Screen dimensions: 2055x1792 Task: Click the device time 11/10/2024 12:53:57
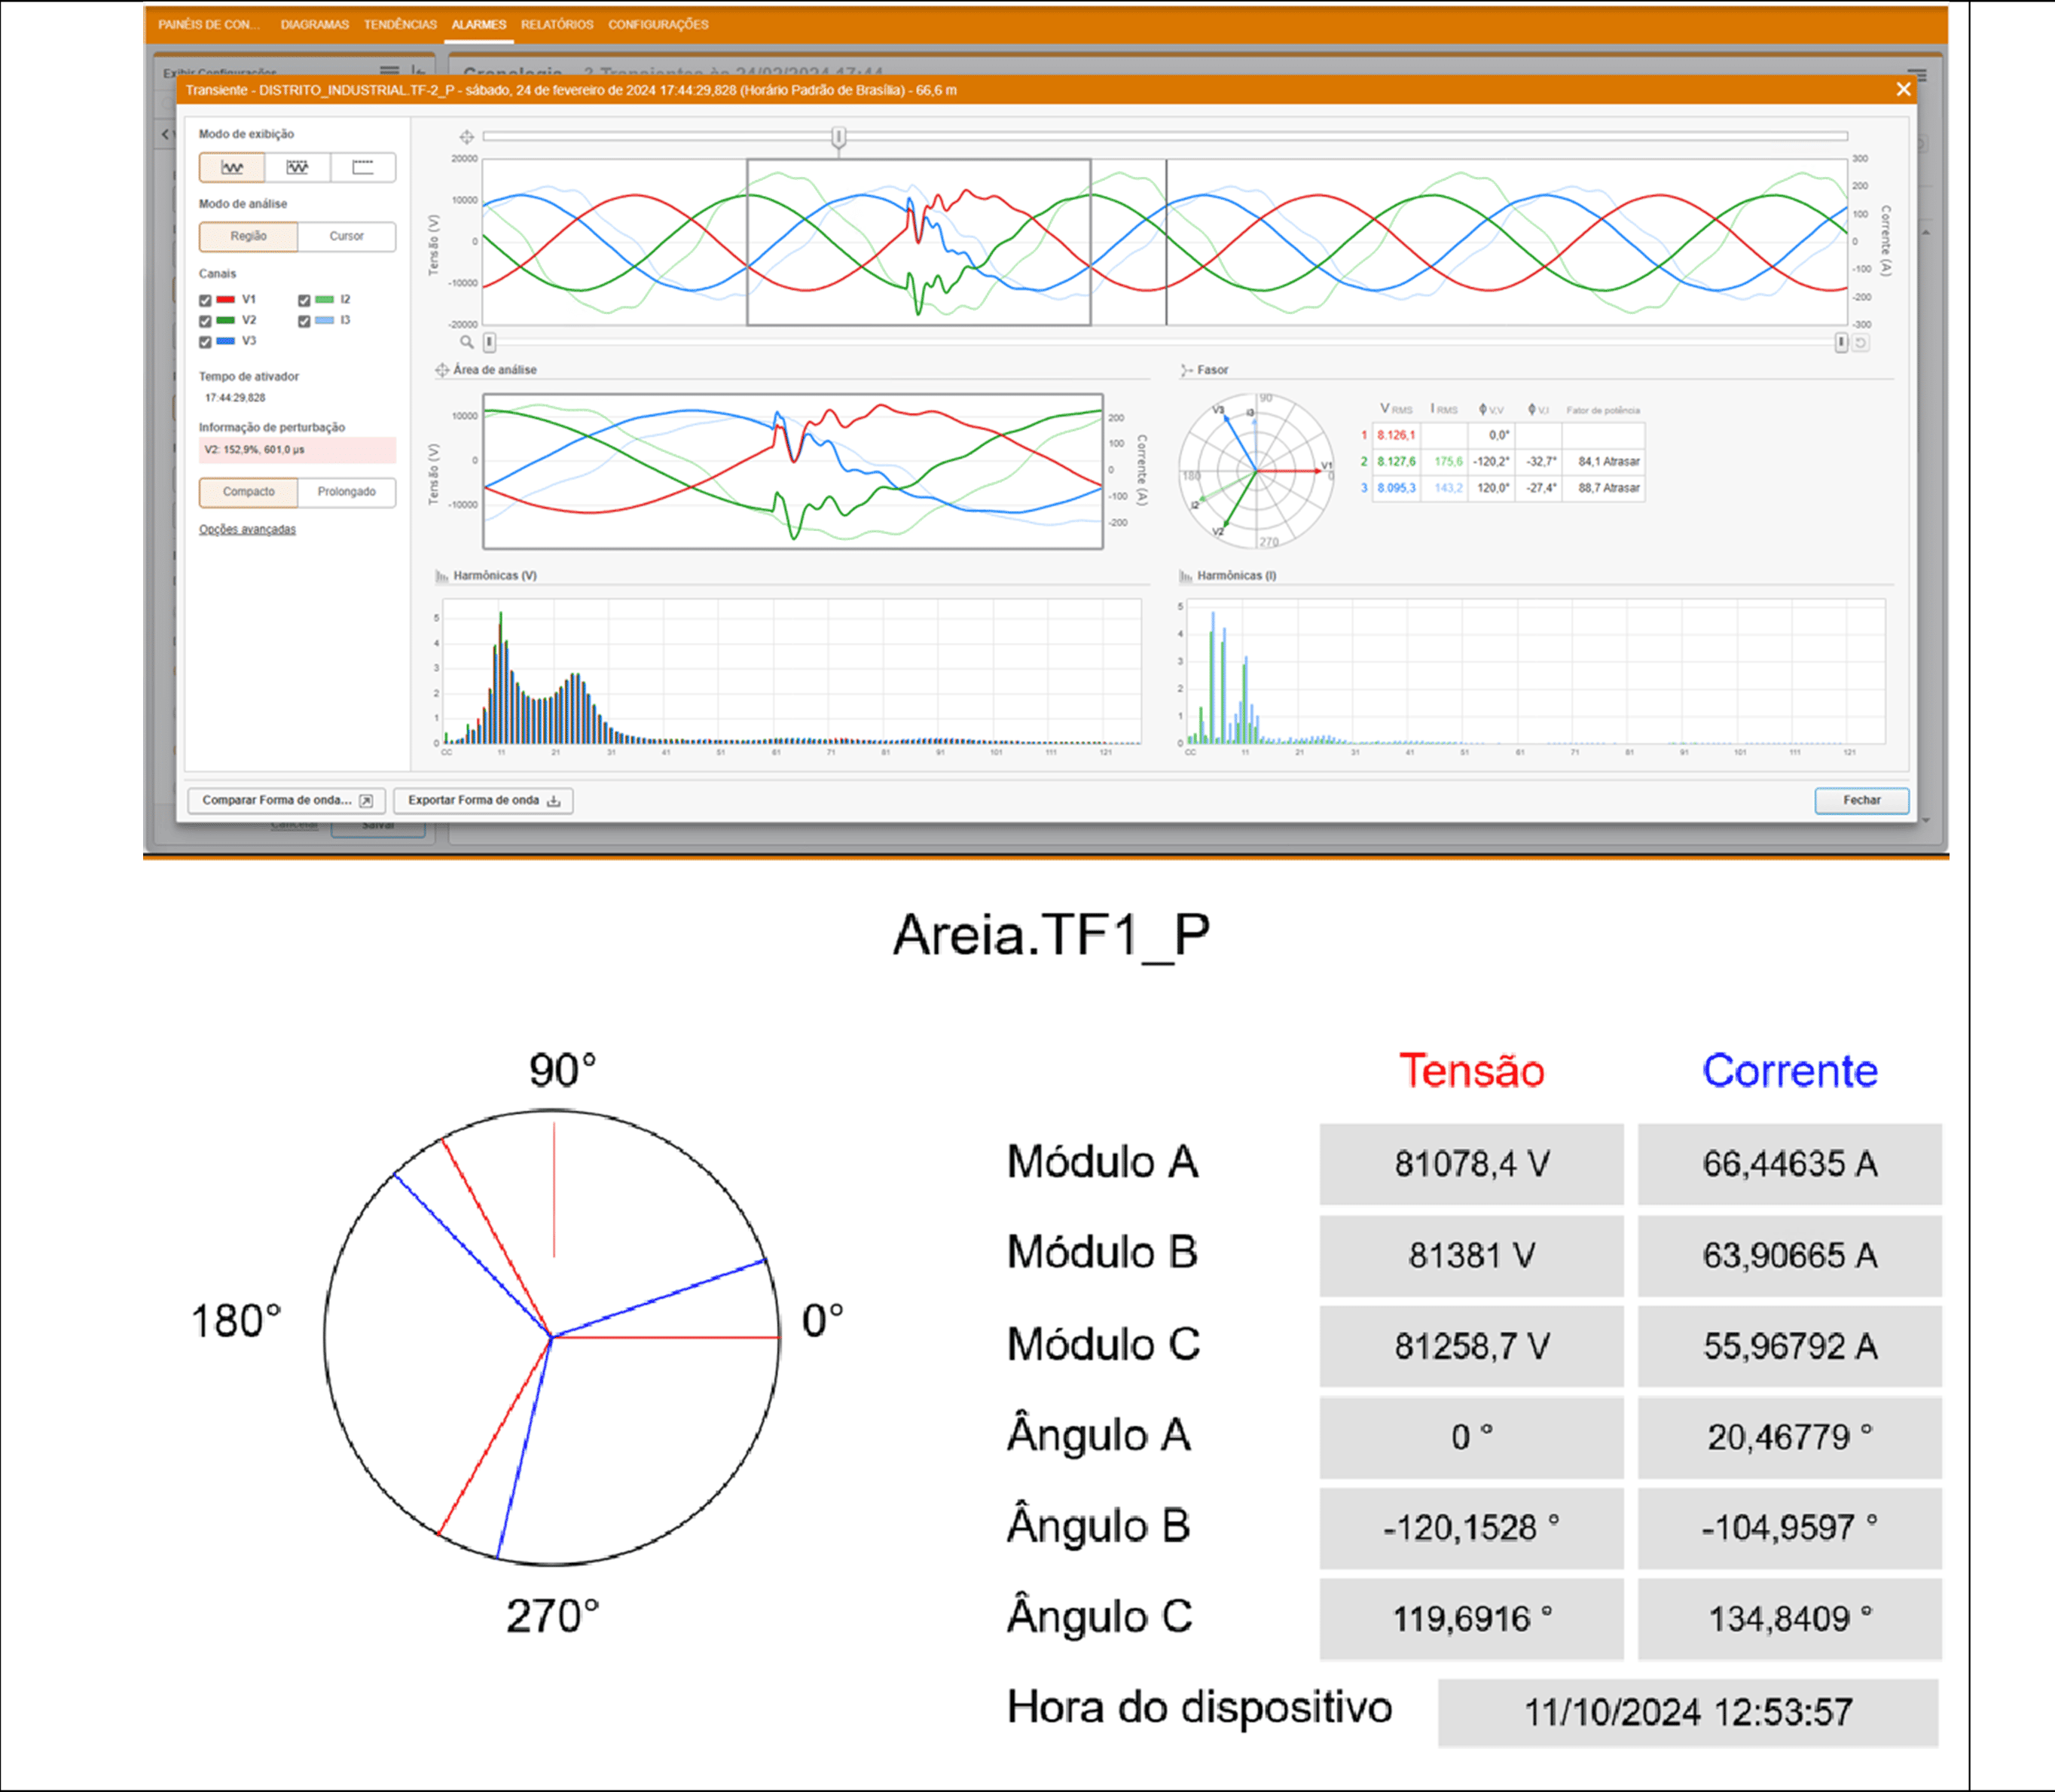pyautogui.click(x=1688, y=1713)
